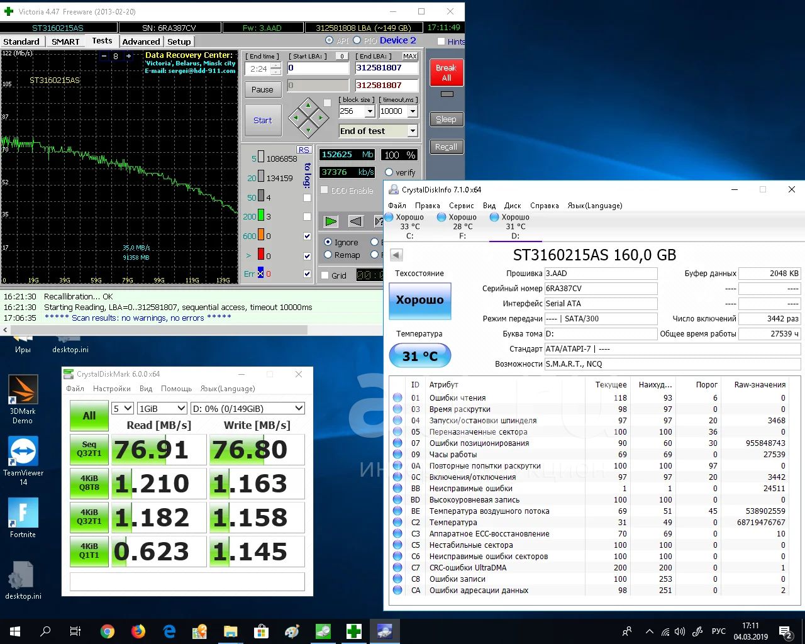Select the Remap radio option

pos(328,255)
